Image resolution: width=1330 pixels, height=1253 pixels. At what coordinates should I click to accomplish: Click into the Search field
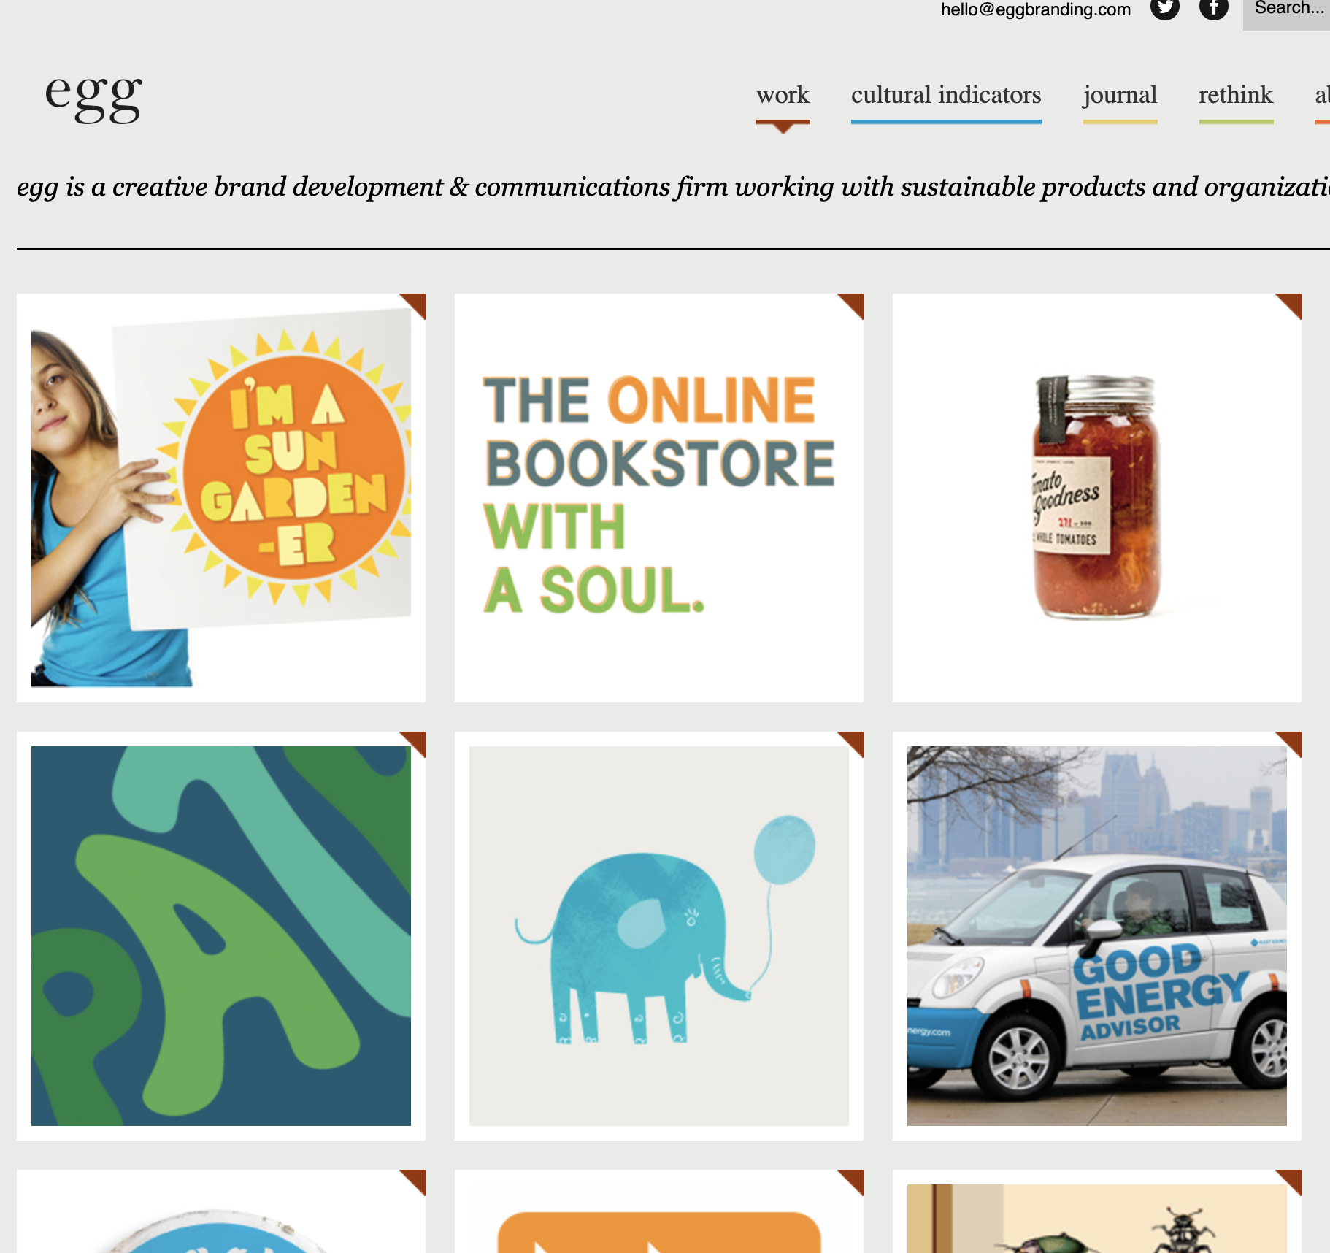(1286, 12)
